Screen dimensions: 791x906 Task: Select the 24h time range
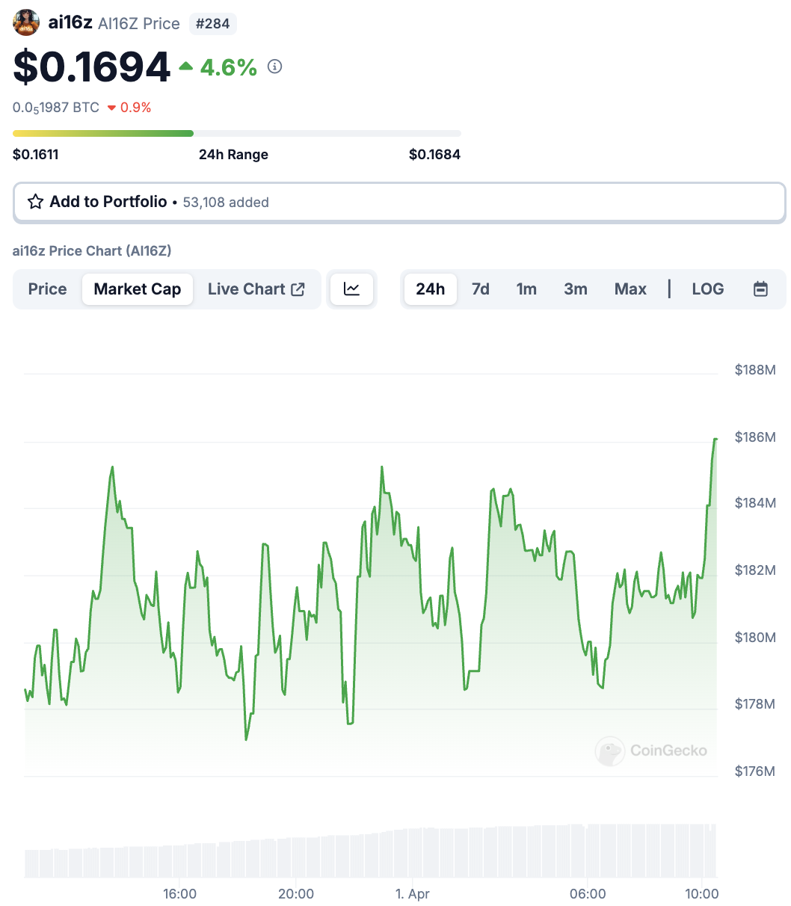(431, 289)
